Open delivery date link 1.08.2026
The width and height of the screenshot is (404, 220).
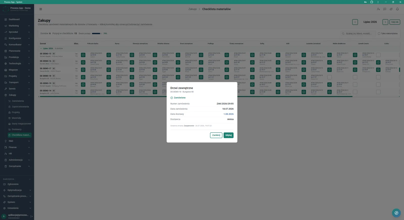coord(229,114)
